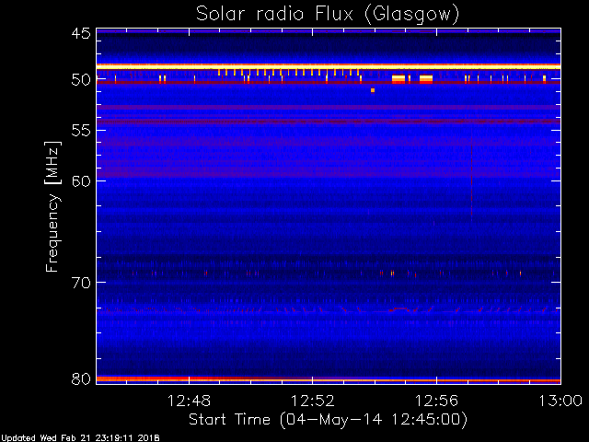Click the small orange square below 50 MHz
This screenshot has height=442, width=589.
click(x=373, y=90)
